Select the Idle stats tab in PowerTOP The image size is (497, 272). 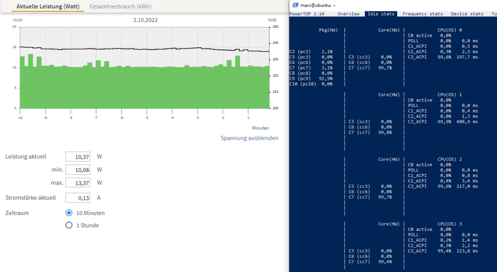pyautogui.click(x=381, y=14)
